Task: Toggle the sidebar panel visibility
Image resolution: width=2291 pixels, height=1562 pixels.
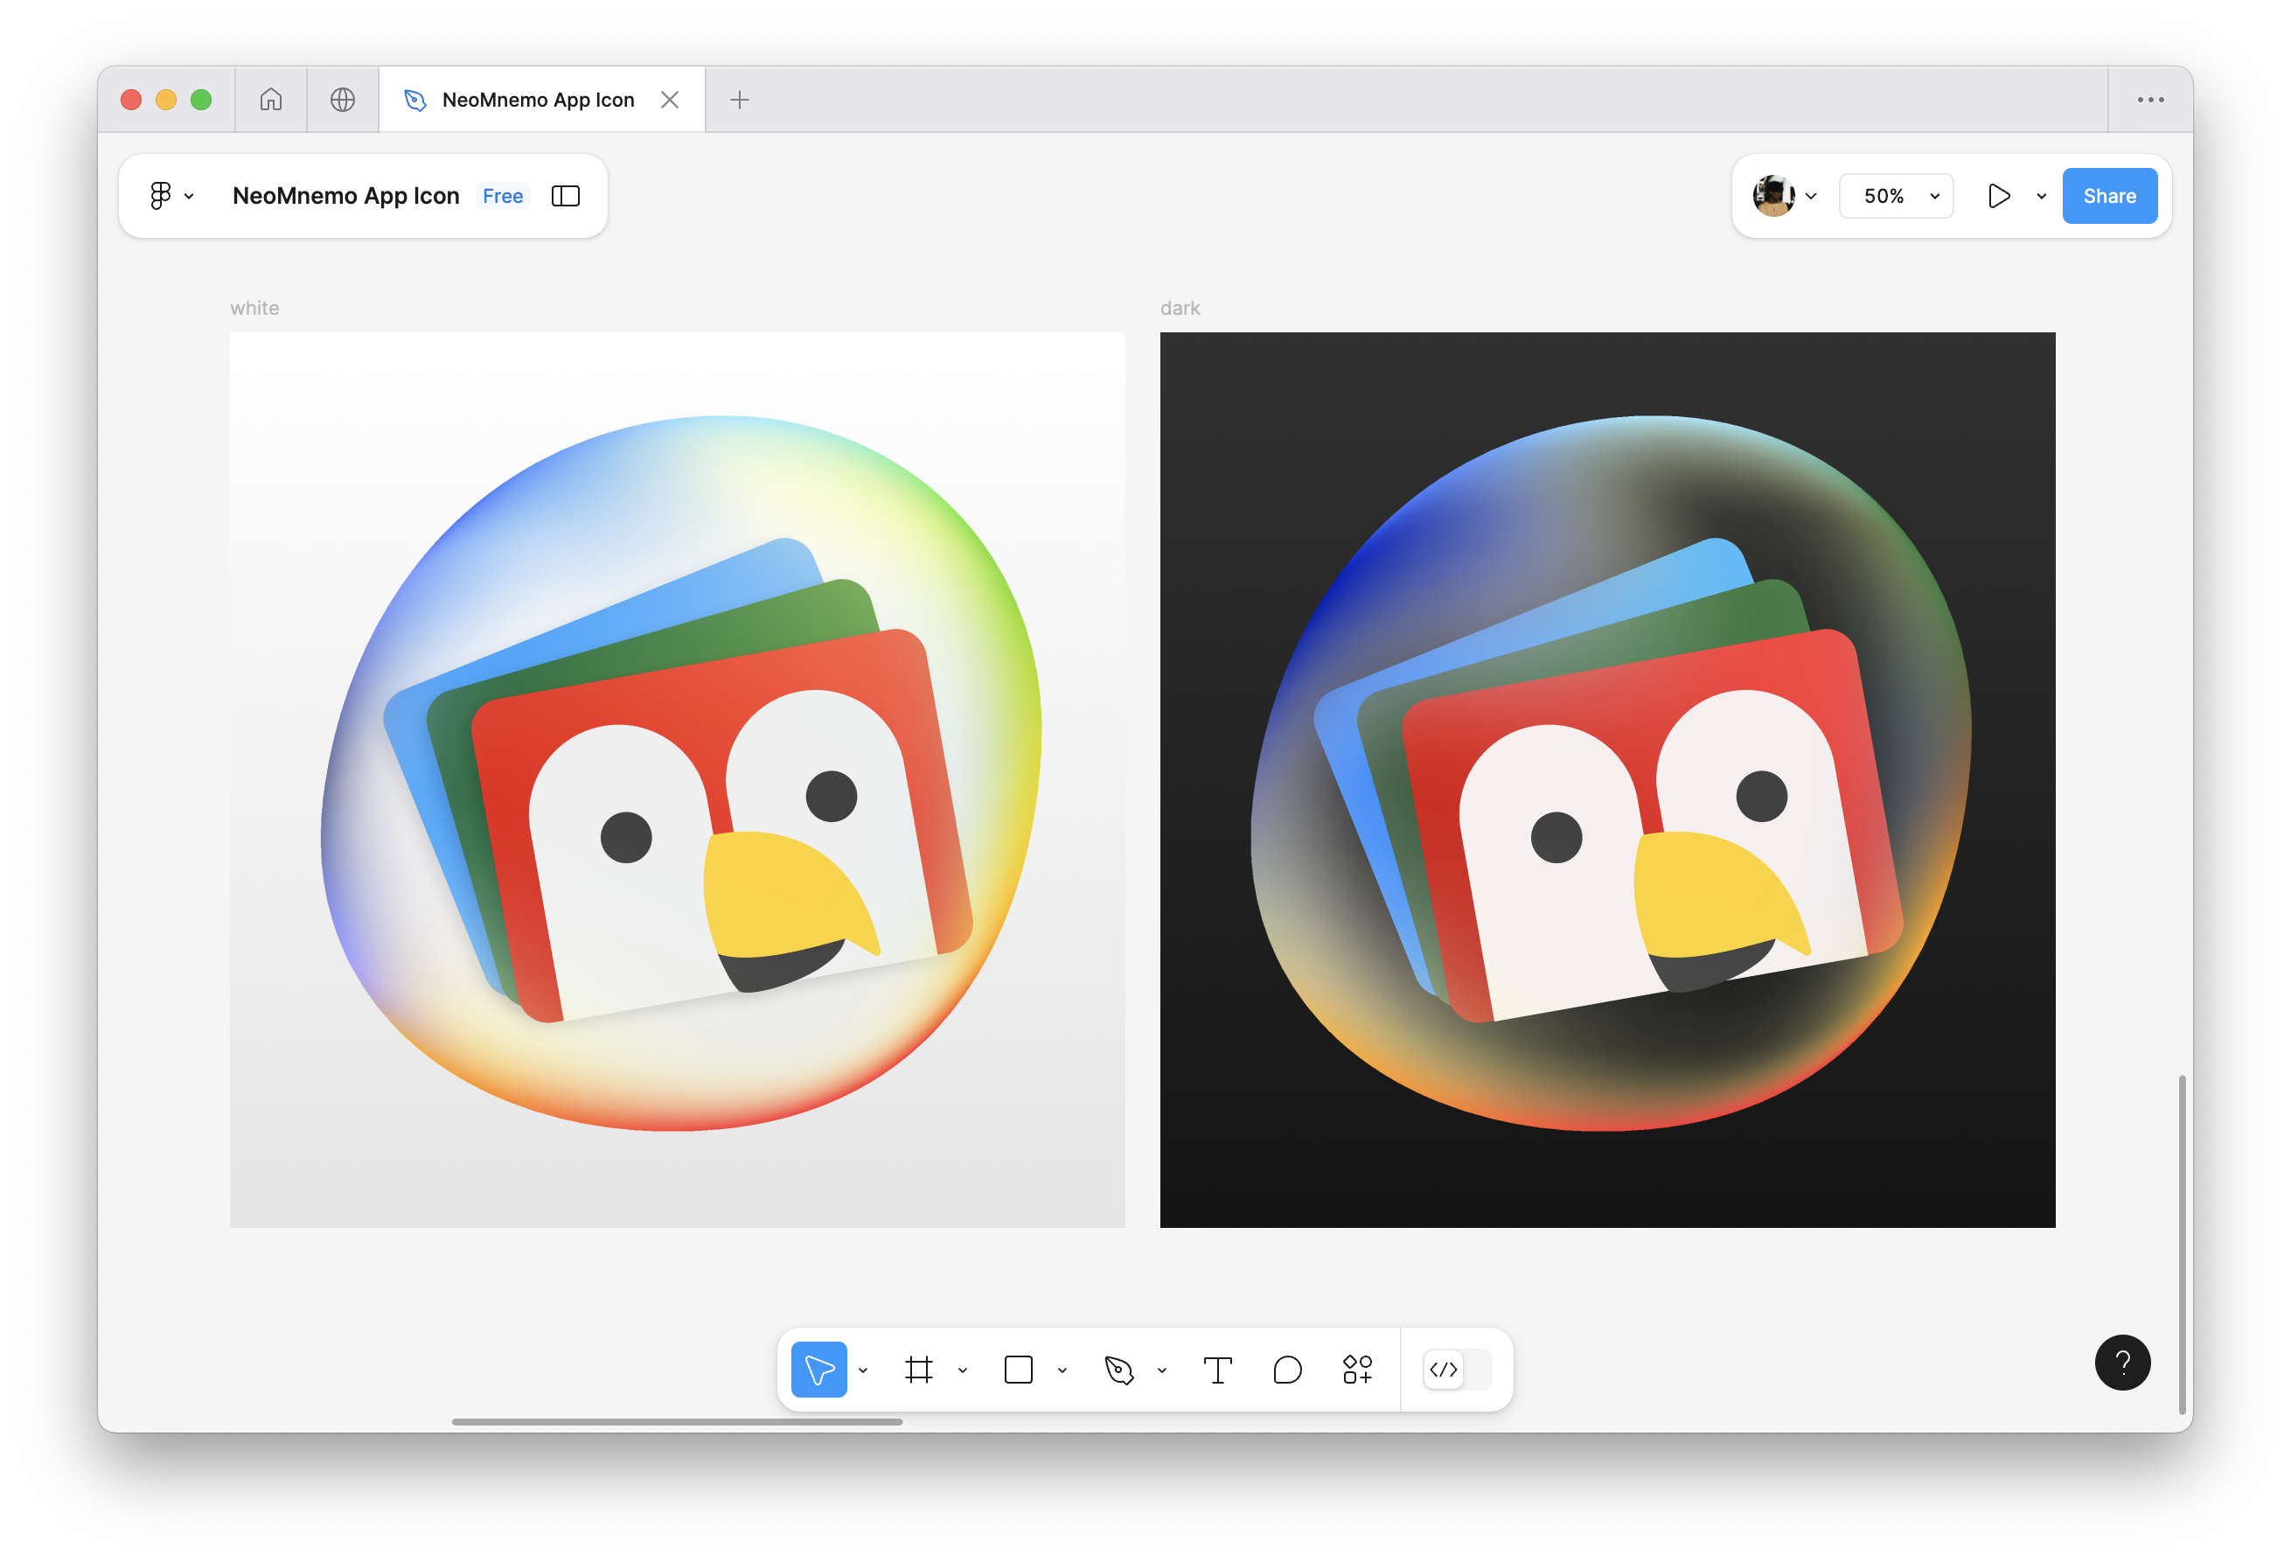Action: [x=565, y=196]
